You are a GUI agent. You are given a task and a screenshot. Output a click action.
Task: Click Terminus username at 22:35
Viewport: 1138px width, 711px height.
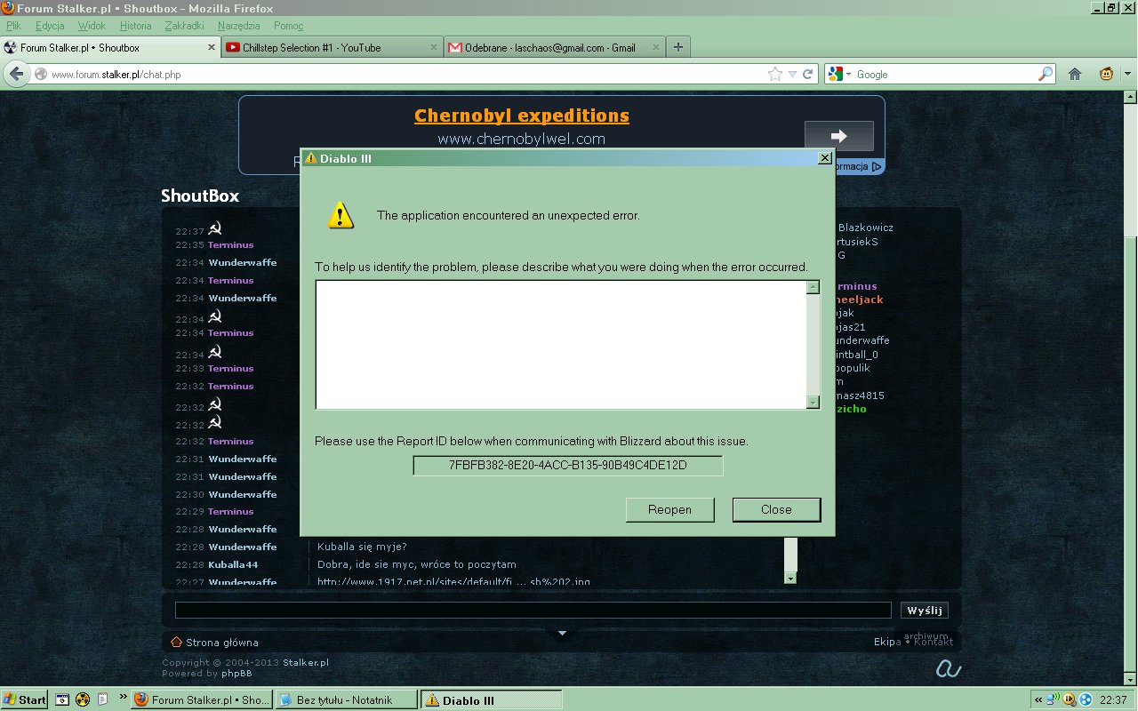point(231,245)
